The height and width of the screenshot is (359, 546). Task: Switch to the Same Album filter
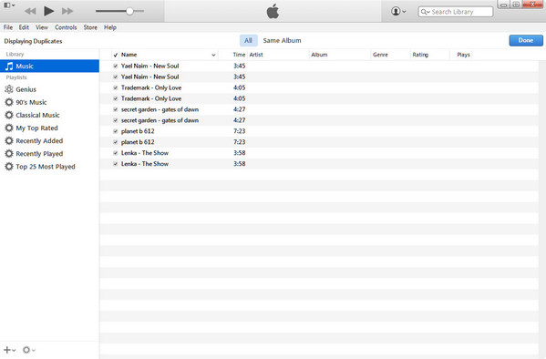click(x=282, y=40)
